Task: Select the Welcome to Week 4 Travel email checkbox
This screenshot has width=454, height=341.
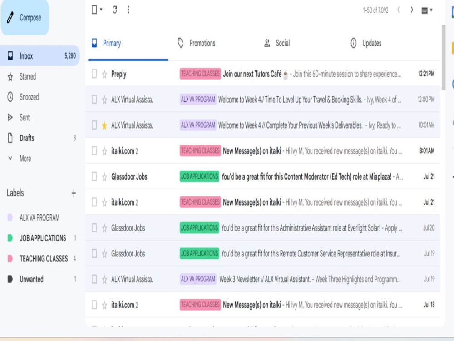Action: coord(94,100)
